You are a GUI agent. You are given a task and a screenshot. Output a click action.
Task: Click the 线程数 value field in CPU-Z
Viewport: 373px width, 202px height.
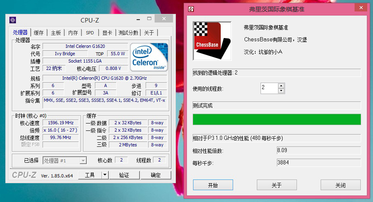pyautogui.click(x=160, y=160)
